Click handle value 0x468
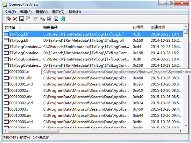The height and width of the screenshot is (143, 191). (138, 78)
